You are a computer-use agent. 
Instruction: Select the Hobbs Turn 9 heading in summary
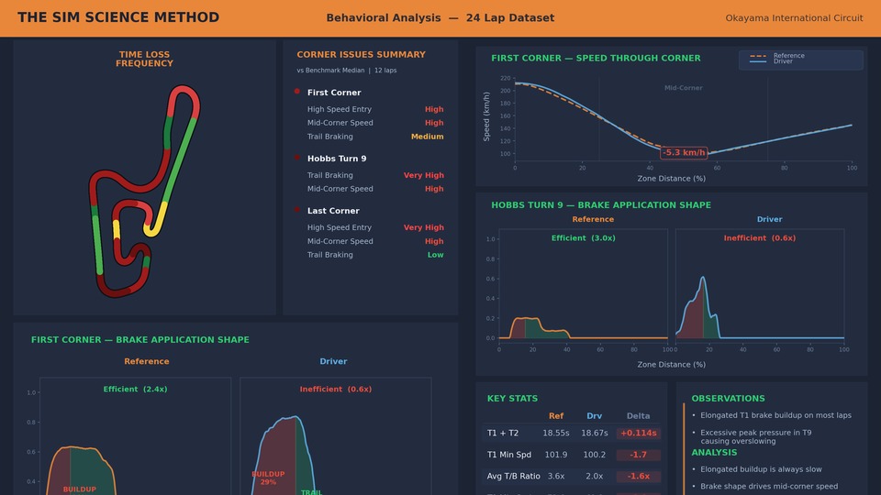(x=337, y=159)
